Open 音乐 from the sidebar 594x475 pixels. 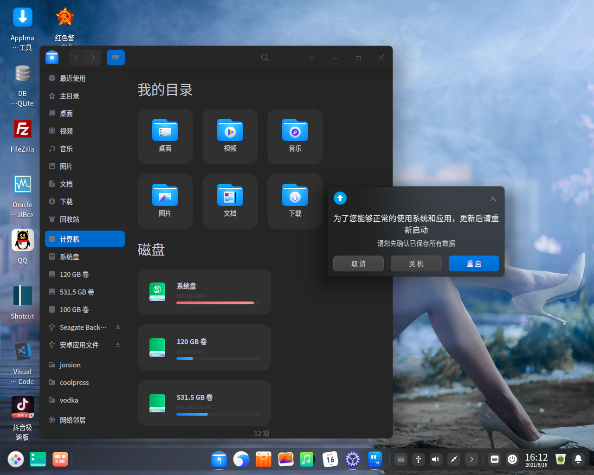point(85,149)
